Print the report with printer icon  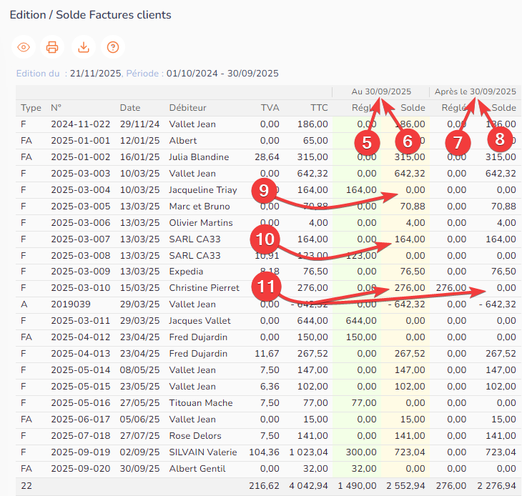click(52, 47)
